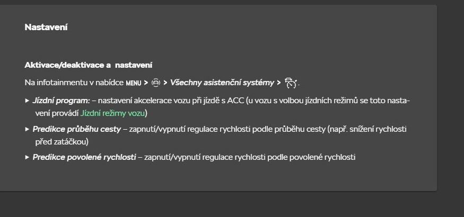Click the Nastavení heading
Viewport: 464px width, 217px height.
(46, 27)
